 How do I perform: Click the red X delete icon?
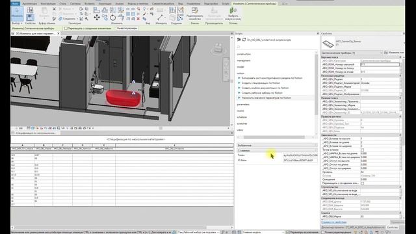click(x=138, y=19)
